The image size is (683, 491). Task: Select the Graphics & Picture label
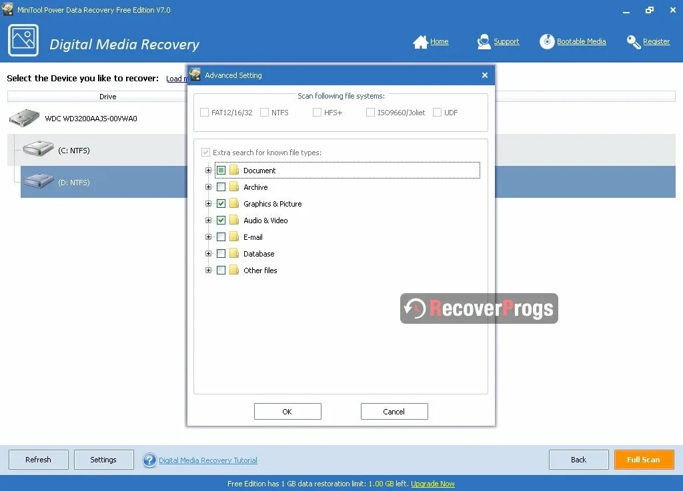point(273,204)
